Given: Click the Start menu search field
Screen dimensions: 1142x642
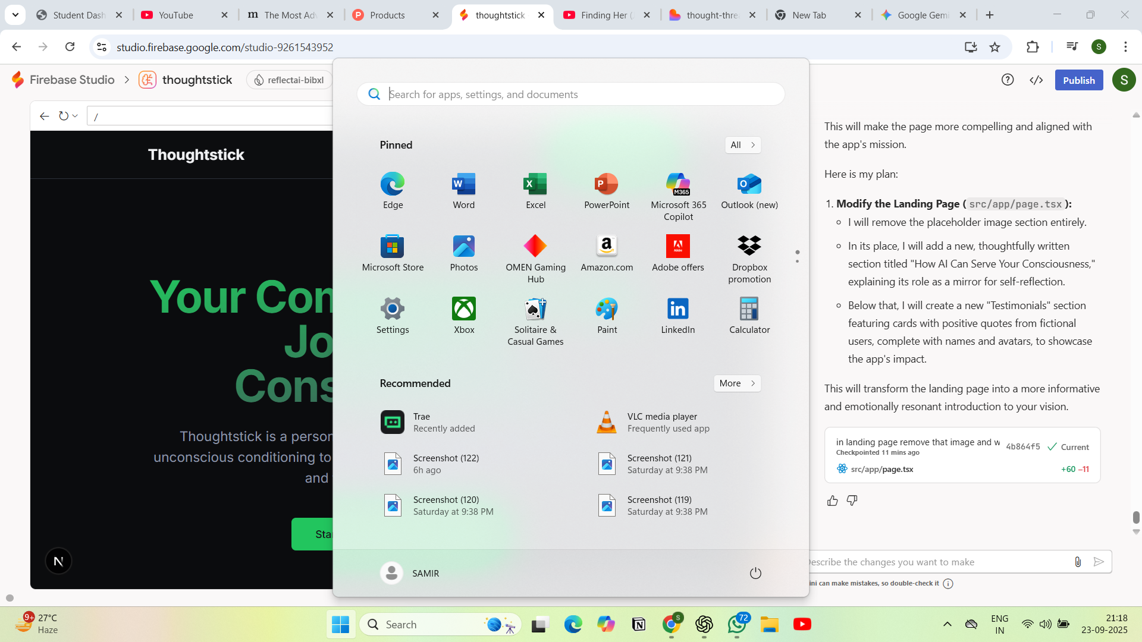Looking at the screenshot, I should 571,94.
